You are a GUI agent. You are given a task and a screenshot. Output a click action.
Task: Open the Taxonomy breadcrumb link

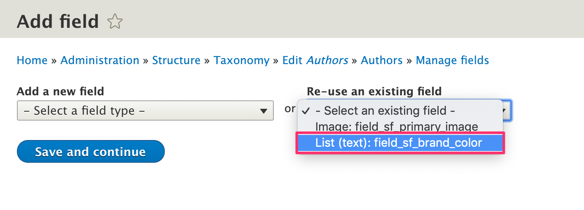pyautogui.click(x=241, y=60)
